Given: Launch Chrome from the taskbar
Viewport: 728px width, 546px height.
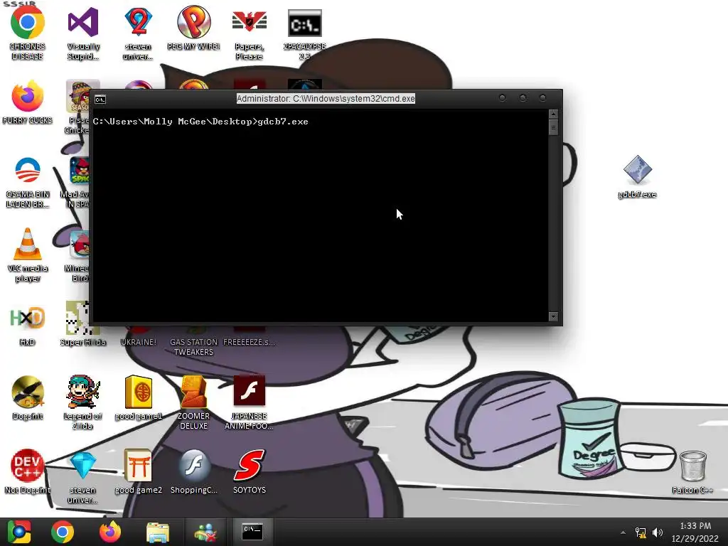Looking at the screenshot, I should 63,532.
